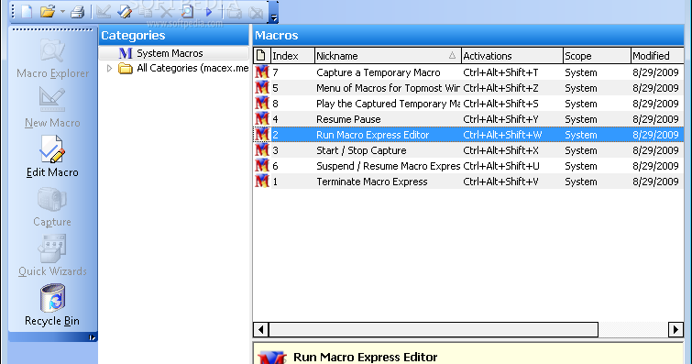Sort macros by Scope column
Image resolution: width=692 pixels, height=364 pixels.
597,56
